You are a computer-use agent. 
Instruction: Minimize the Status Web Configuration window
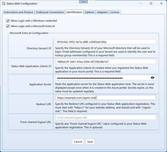tap(141, 4)
